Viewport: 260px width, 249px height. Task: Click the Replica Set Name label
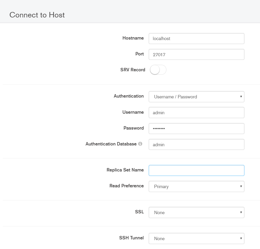coord(125,170)
